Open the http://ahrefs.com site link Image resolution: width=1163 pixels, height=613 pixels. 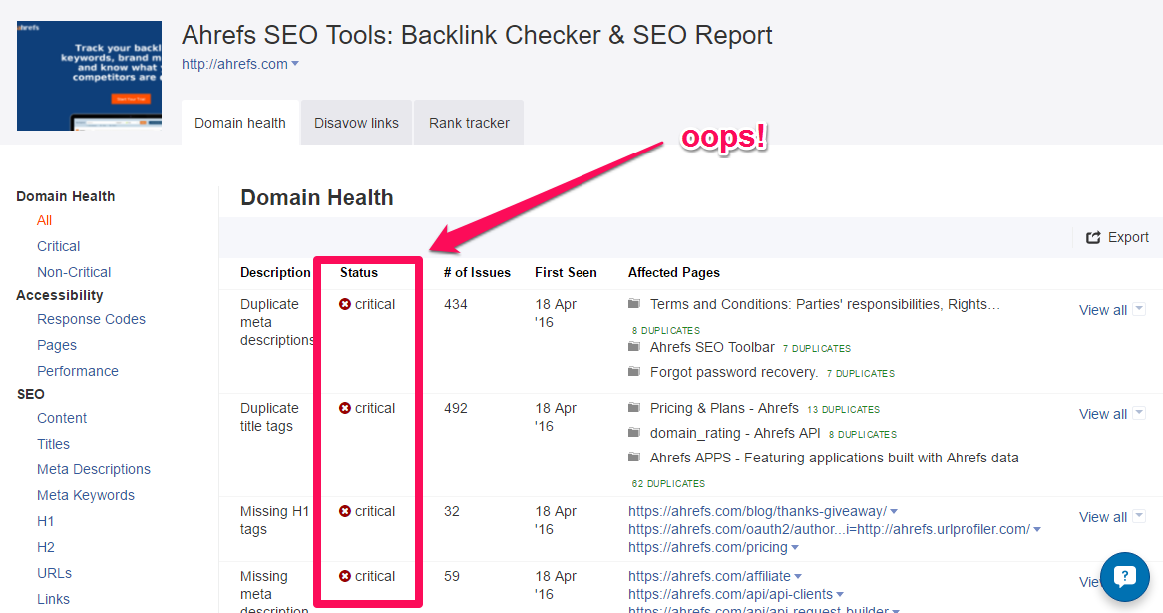coord(234,64)
